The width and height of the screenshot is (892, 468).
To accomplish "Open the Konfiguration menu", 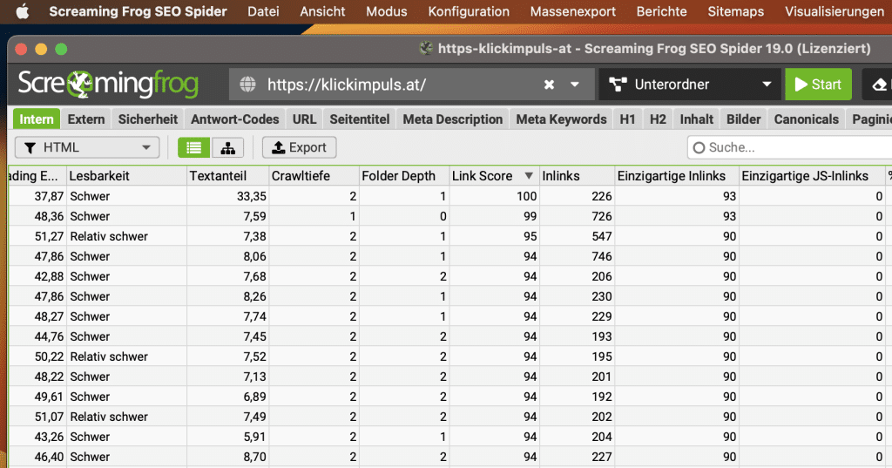I will (469, 11).
